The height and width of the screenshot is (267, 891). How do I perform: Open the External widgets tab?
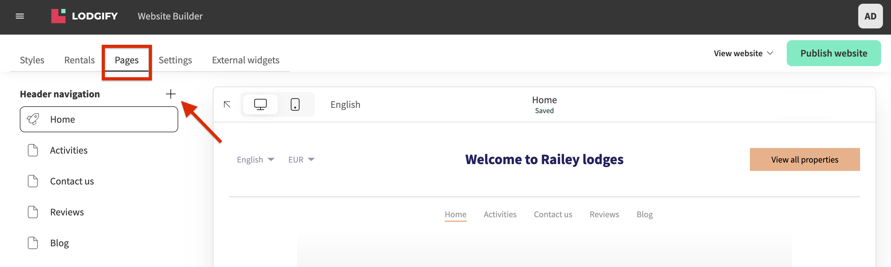tap(246, 60)
